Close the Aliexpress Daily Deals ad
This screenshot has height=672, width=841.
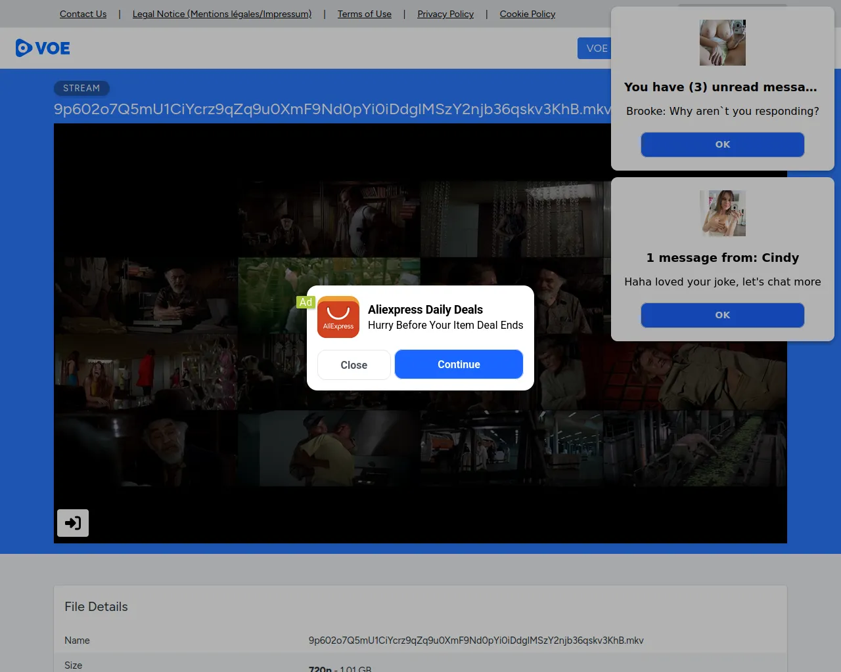(353, 365)
